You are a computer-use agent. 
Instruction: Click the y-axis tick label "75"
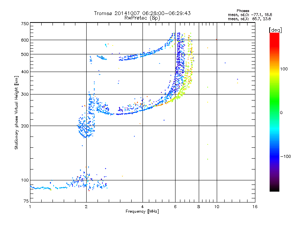tap(26, 201)
